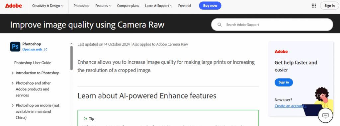340x126 pixels.
Task: Open the chat support bubble icon
Action: pos(325,115)
